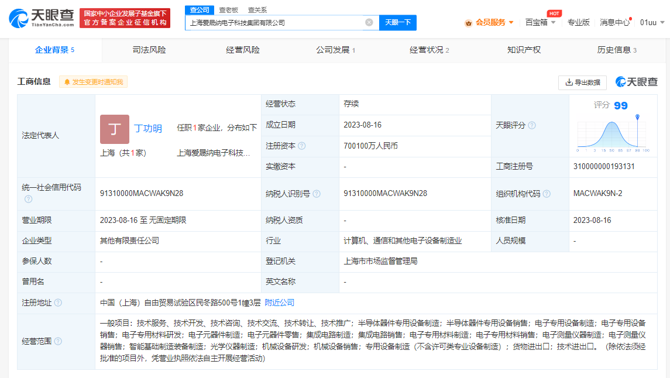Image resolution: width=670 pixels, height=378 pixels.
Task: Click 上海（共1家） region text
Action: pos(123,153)
